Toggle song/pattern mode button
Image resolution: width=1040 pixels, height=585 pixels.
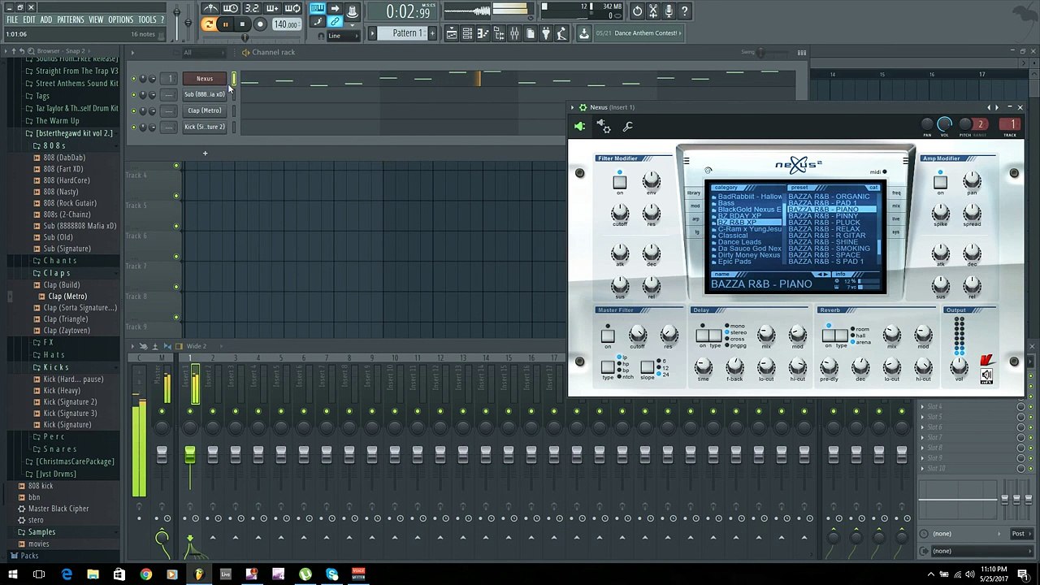(x=209, y=24)
